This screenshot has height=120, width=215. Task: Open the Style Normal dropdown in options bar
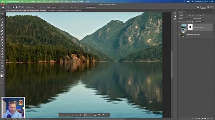pyautogui.click(x=55, y=7)
